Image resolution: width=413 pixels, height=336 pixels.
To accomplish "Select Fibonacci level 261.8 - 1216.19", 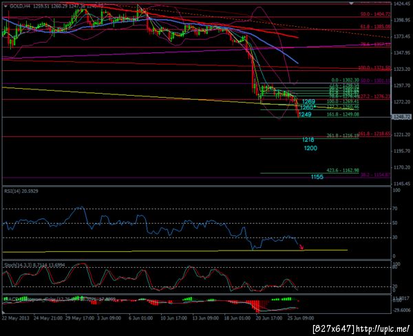I will click(x=343, y=136).
